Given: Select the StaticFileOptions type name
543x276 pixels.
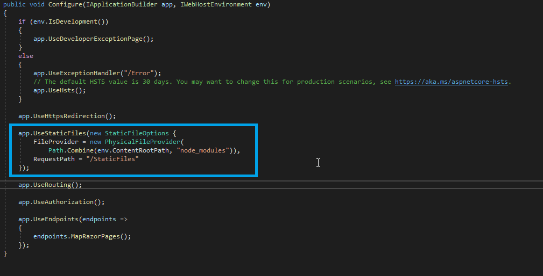Looking at the screenshot, I should (x=137, y=133).
